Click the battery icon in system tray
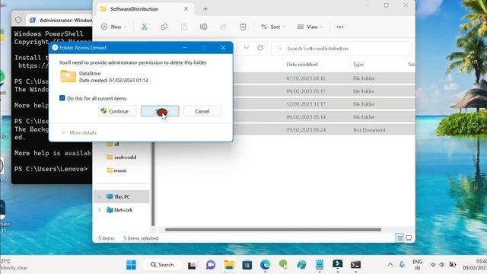This screenshot has height=274, width=487. (453, 265)
